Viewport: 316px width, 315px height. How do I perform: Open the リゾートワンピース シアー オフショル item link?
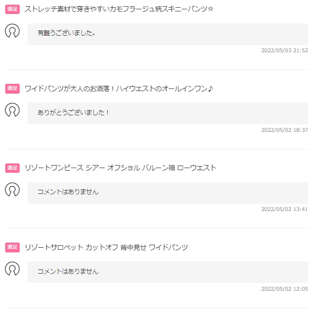click(120, 168)
